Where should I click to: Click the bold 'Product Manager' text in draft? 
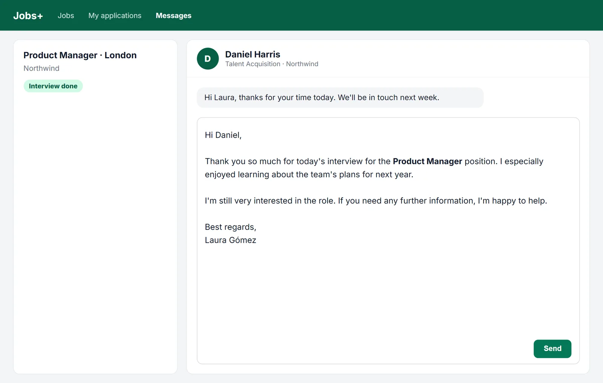[427, 161]
